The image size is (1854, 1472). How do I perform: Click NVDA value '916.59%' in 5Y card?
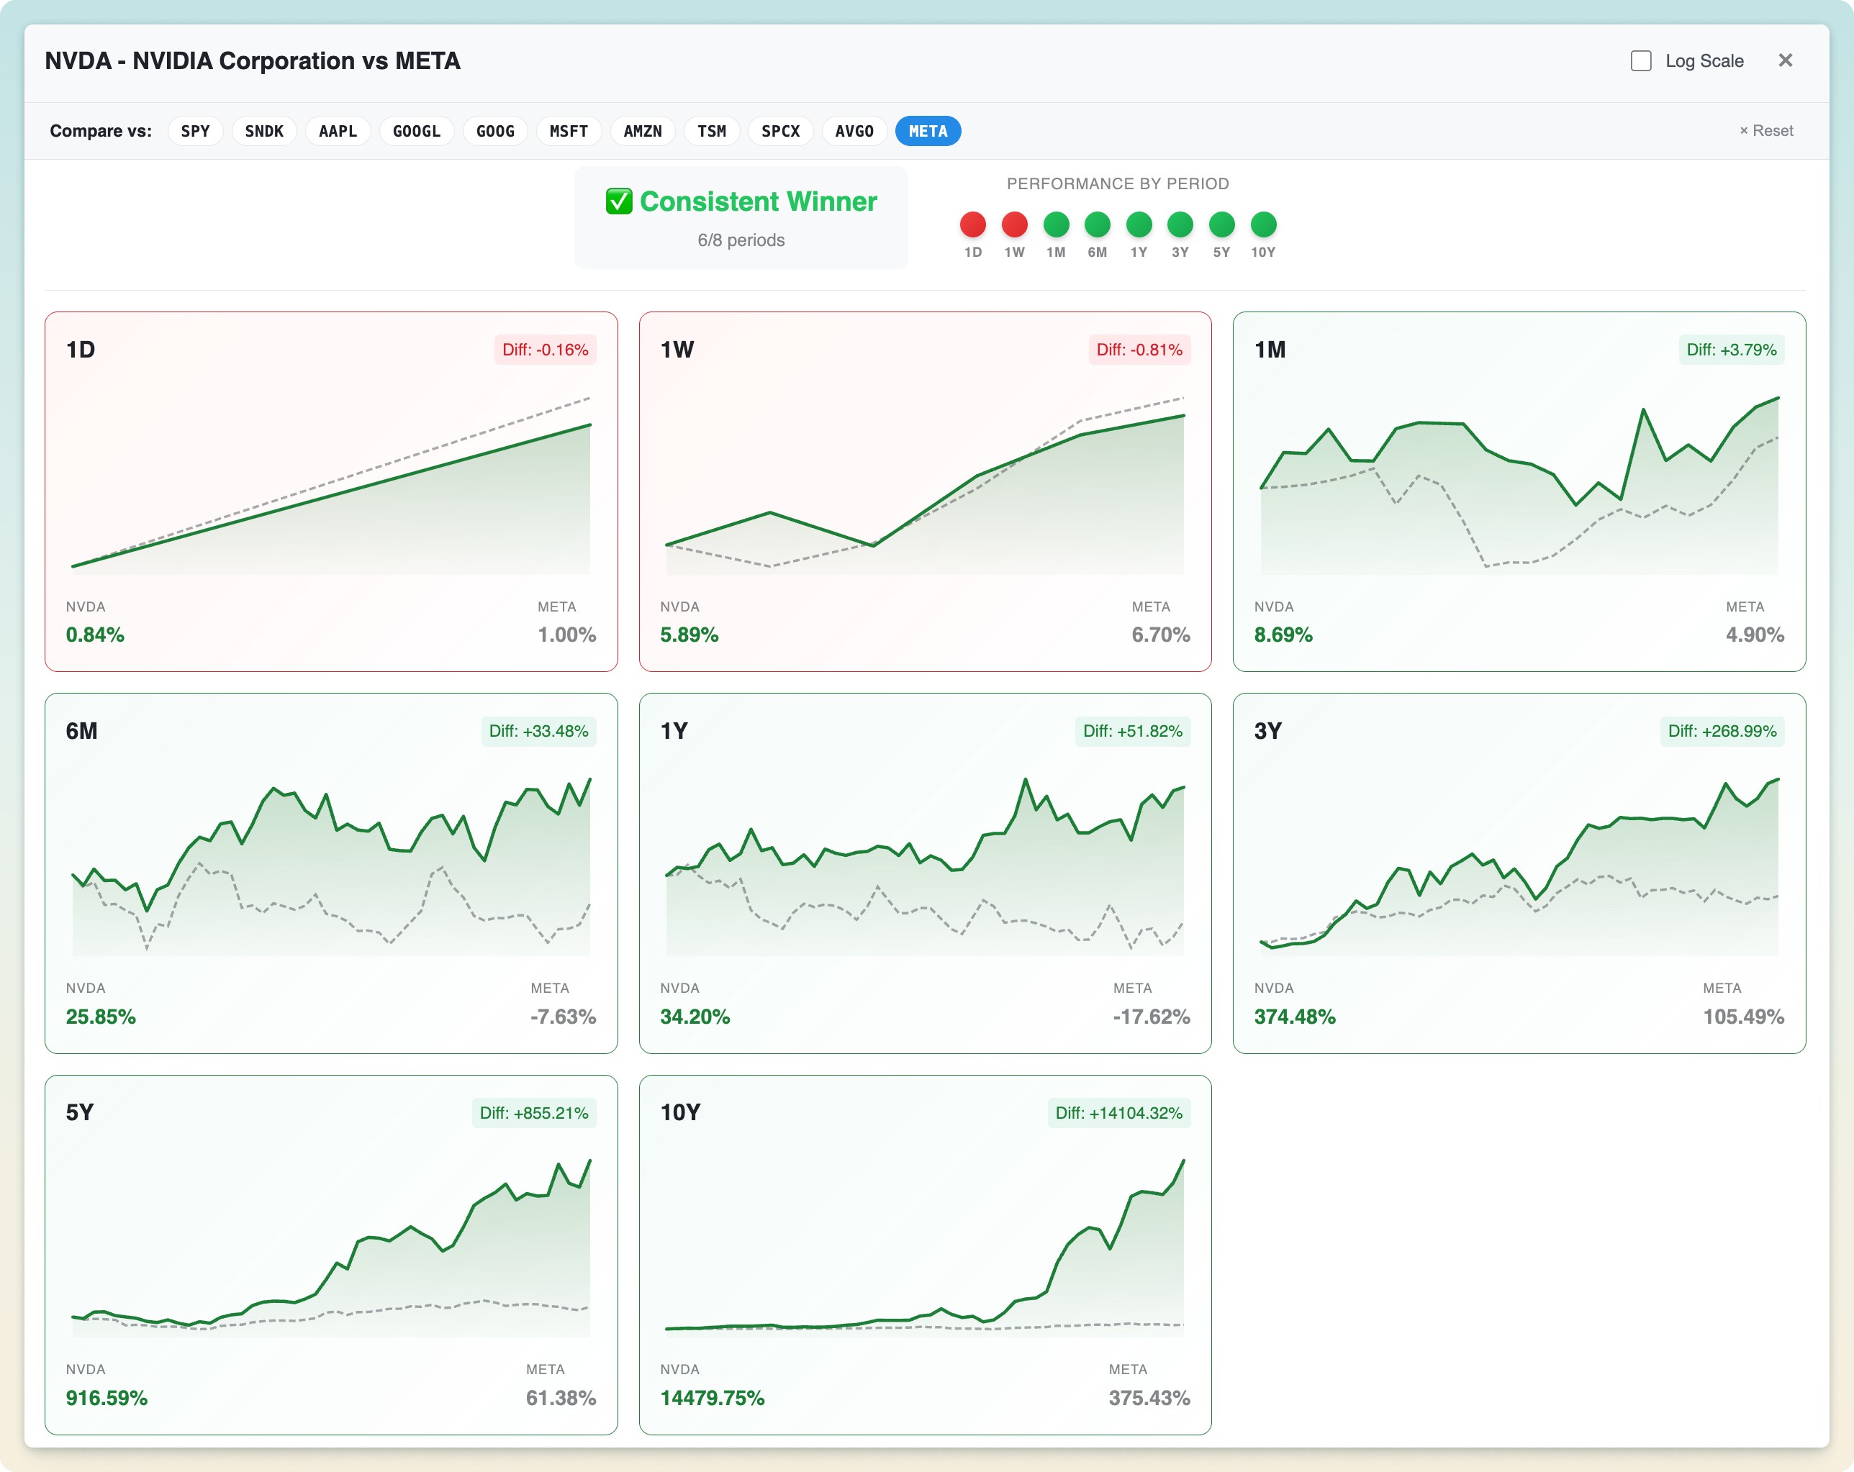pos(107,1398)
